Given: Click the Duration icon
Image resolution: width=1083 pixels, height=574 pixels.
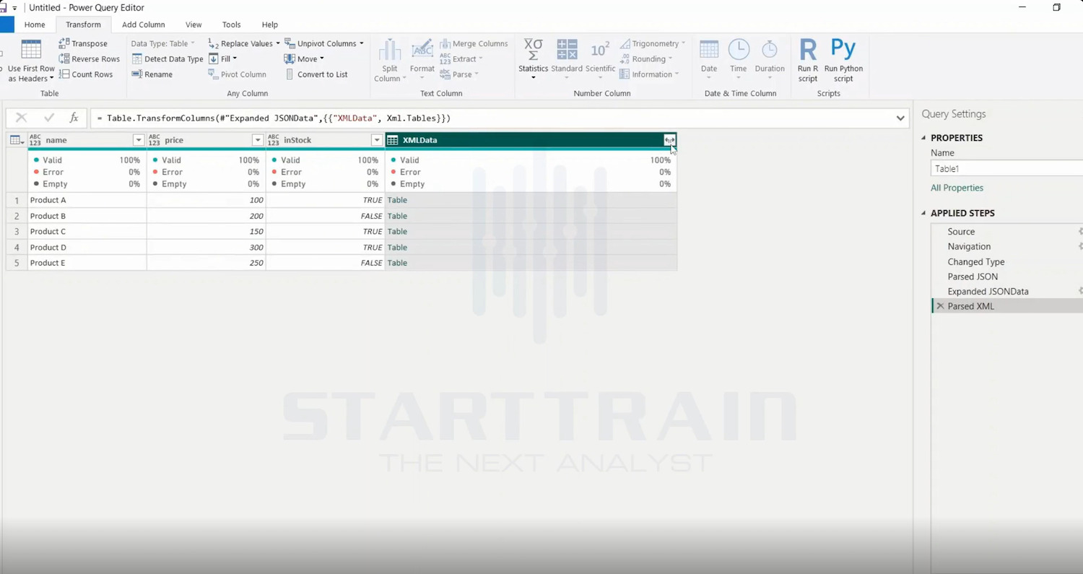Looking at the screenshot, I should coord(770,50).
